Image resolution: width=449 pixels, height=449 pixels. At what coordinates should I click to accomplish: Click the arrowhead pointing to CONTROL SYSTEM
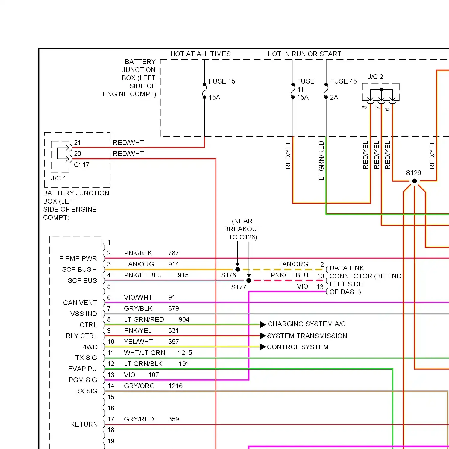[263, 347]
